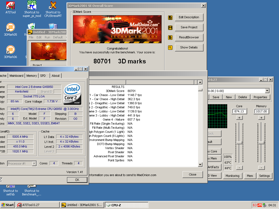Expand the ATITool profile dropdown
The width and height of the screenshot is (279, 209).
point(267,91)
